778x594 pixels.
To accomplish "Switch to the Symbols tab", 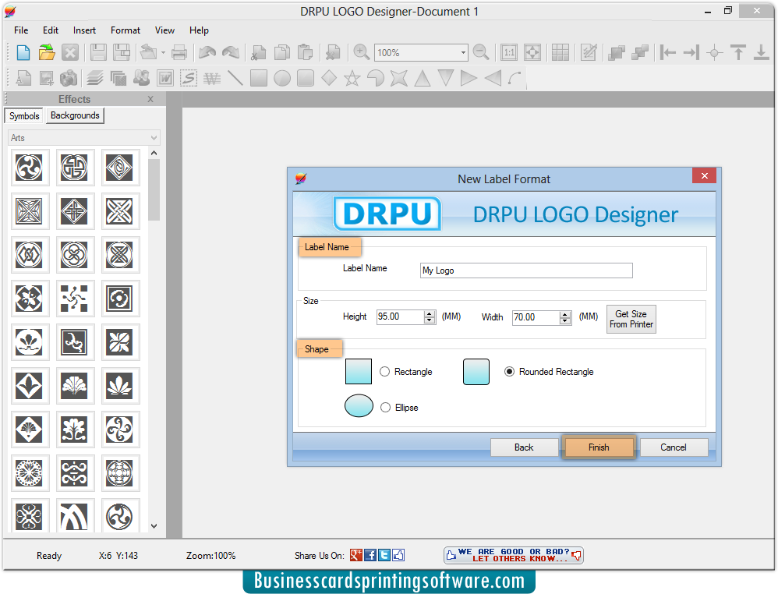I will coord(24,116).
